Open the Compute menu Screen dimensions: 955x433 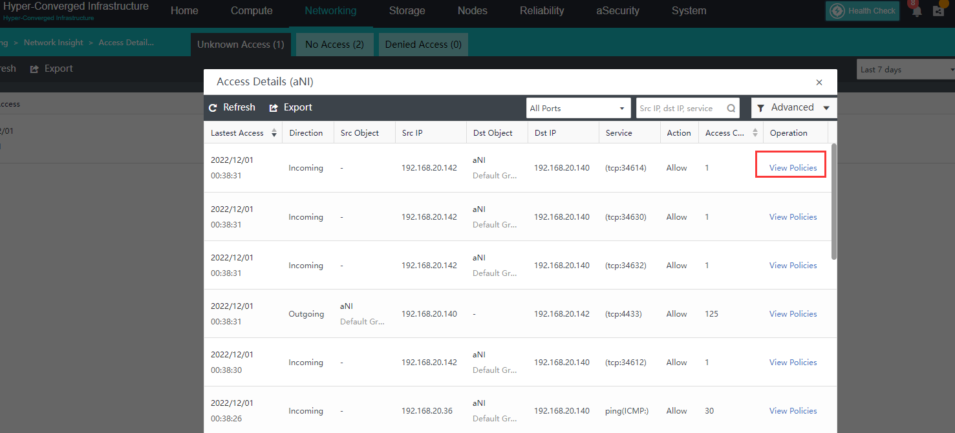252,11
